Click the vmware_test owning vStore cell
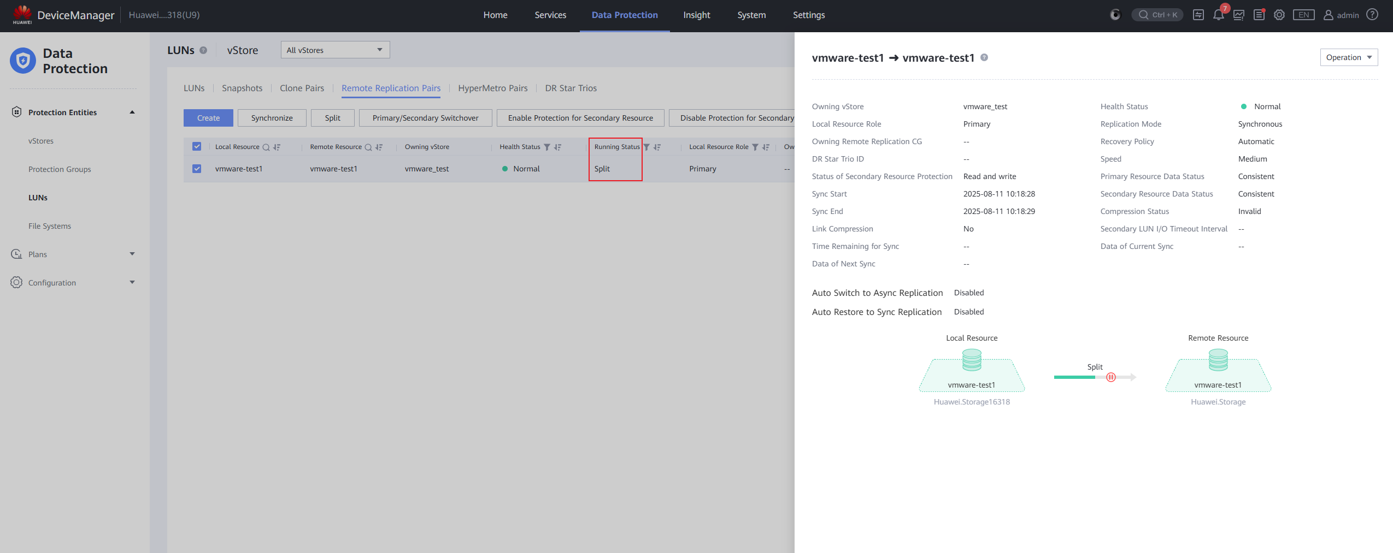The height and width of the screenshot is (553, 1393). coord(427,169)
